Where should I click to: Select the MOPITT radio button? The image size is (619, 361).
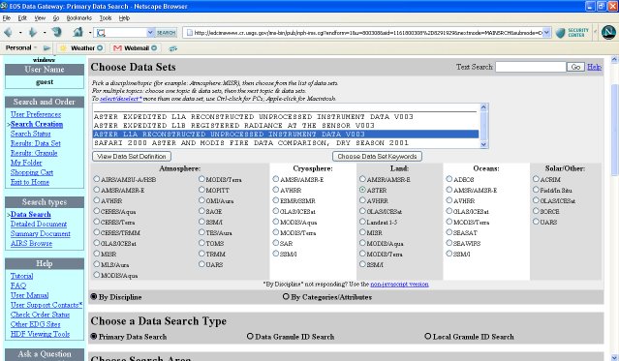[201, 190]
